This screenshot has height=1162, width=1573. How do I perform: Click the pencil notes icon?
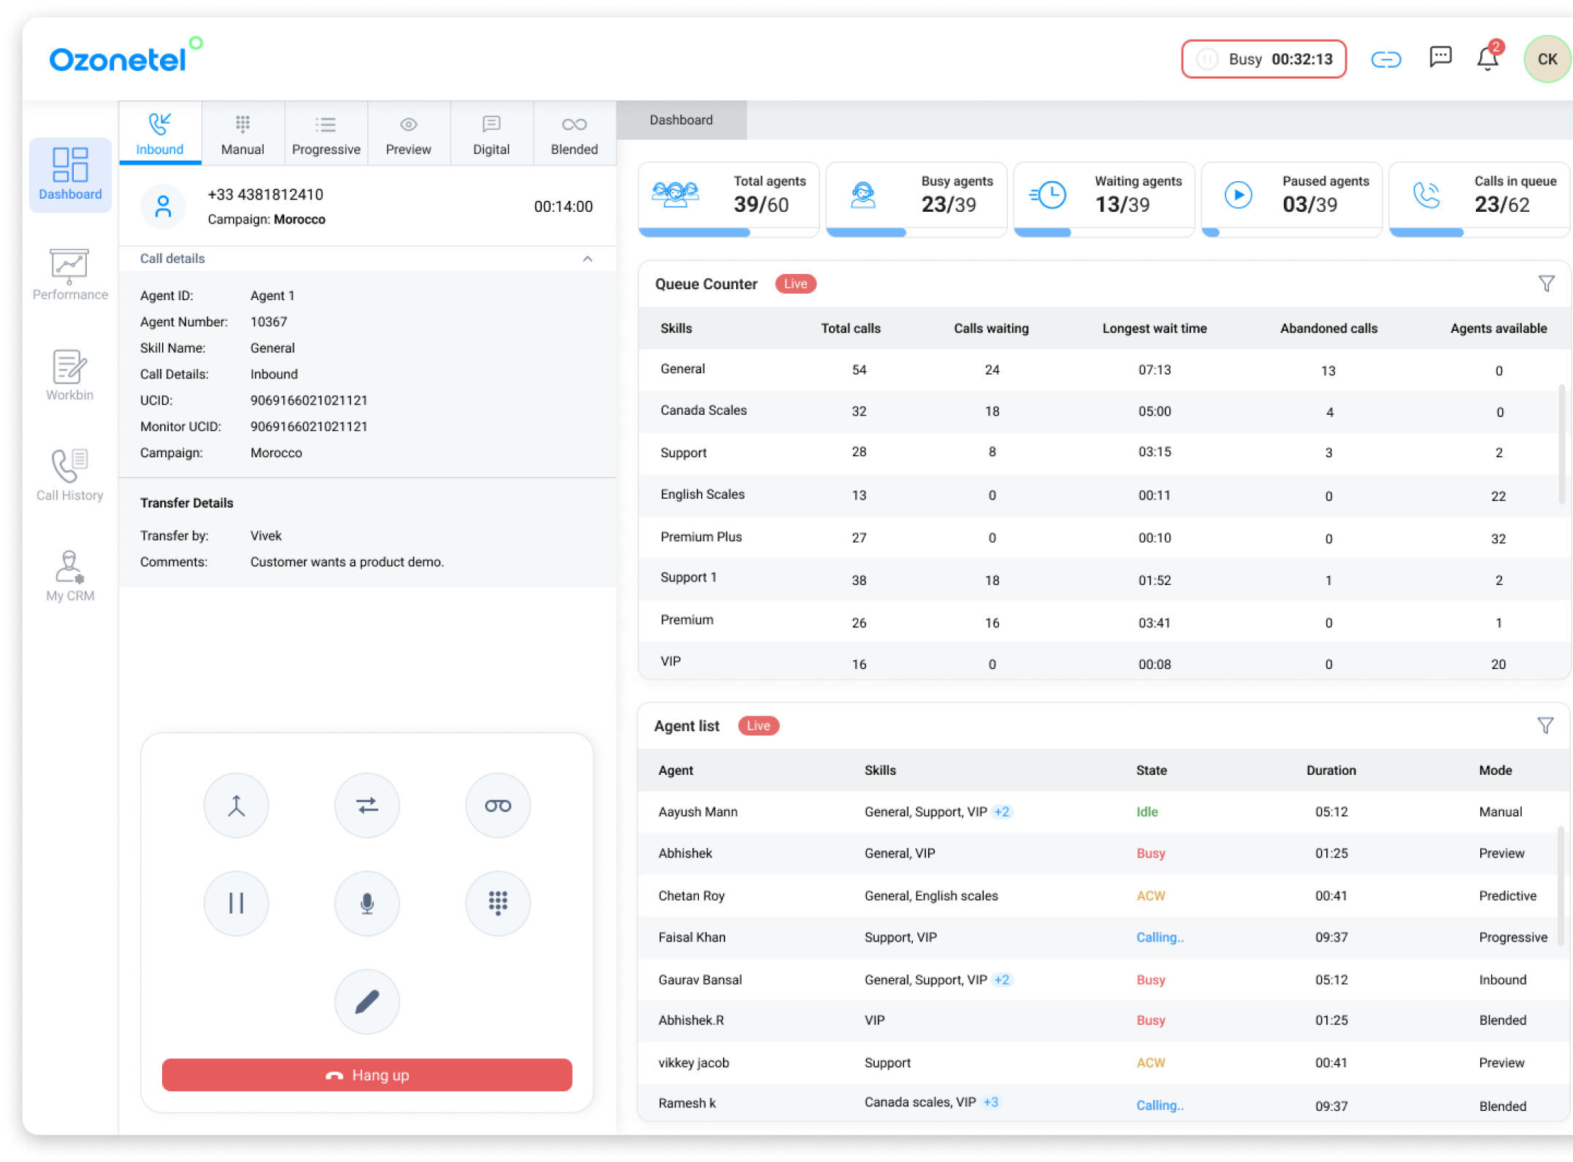tap(367, 1001)
